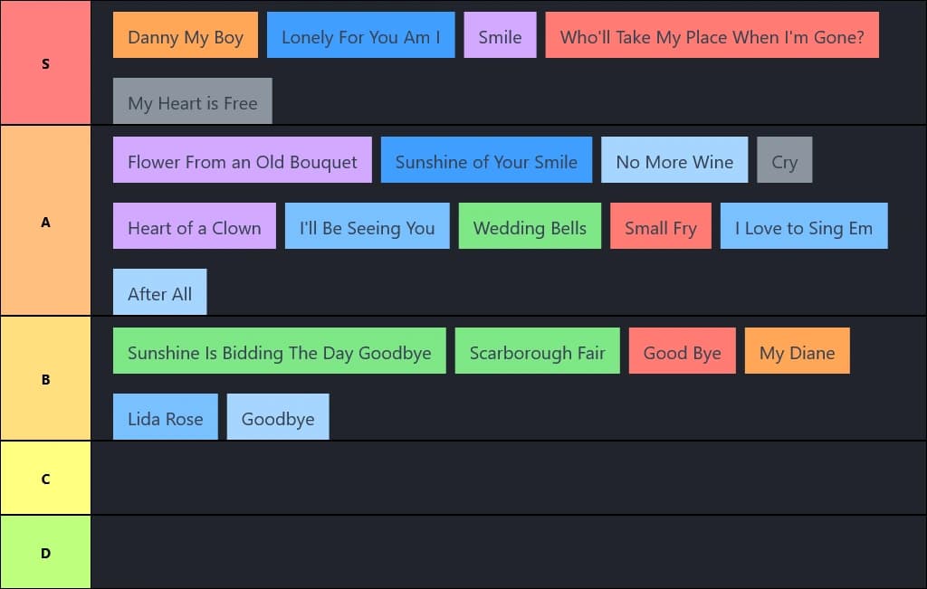The width and height of the screenshot is (927, 589).
Task: Click Who'll Take My Place When I'm Gone?
Action: pyautogui.click(x=712, y=35)
